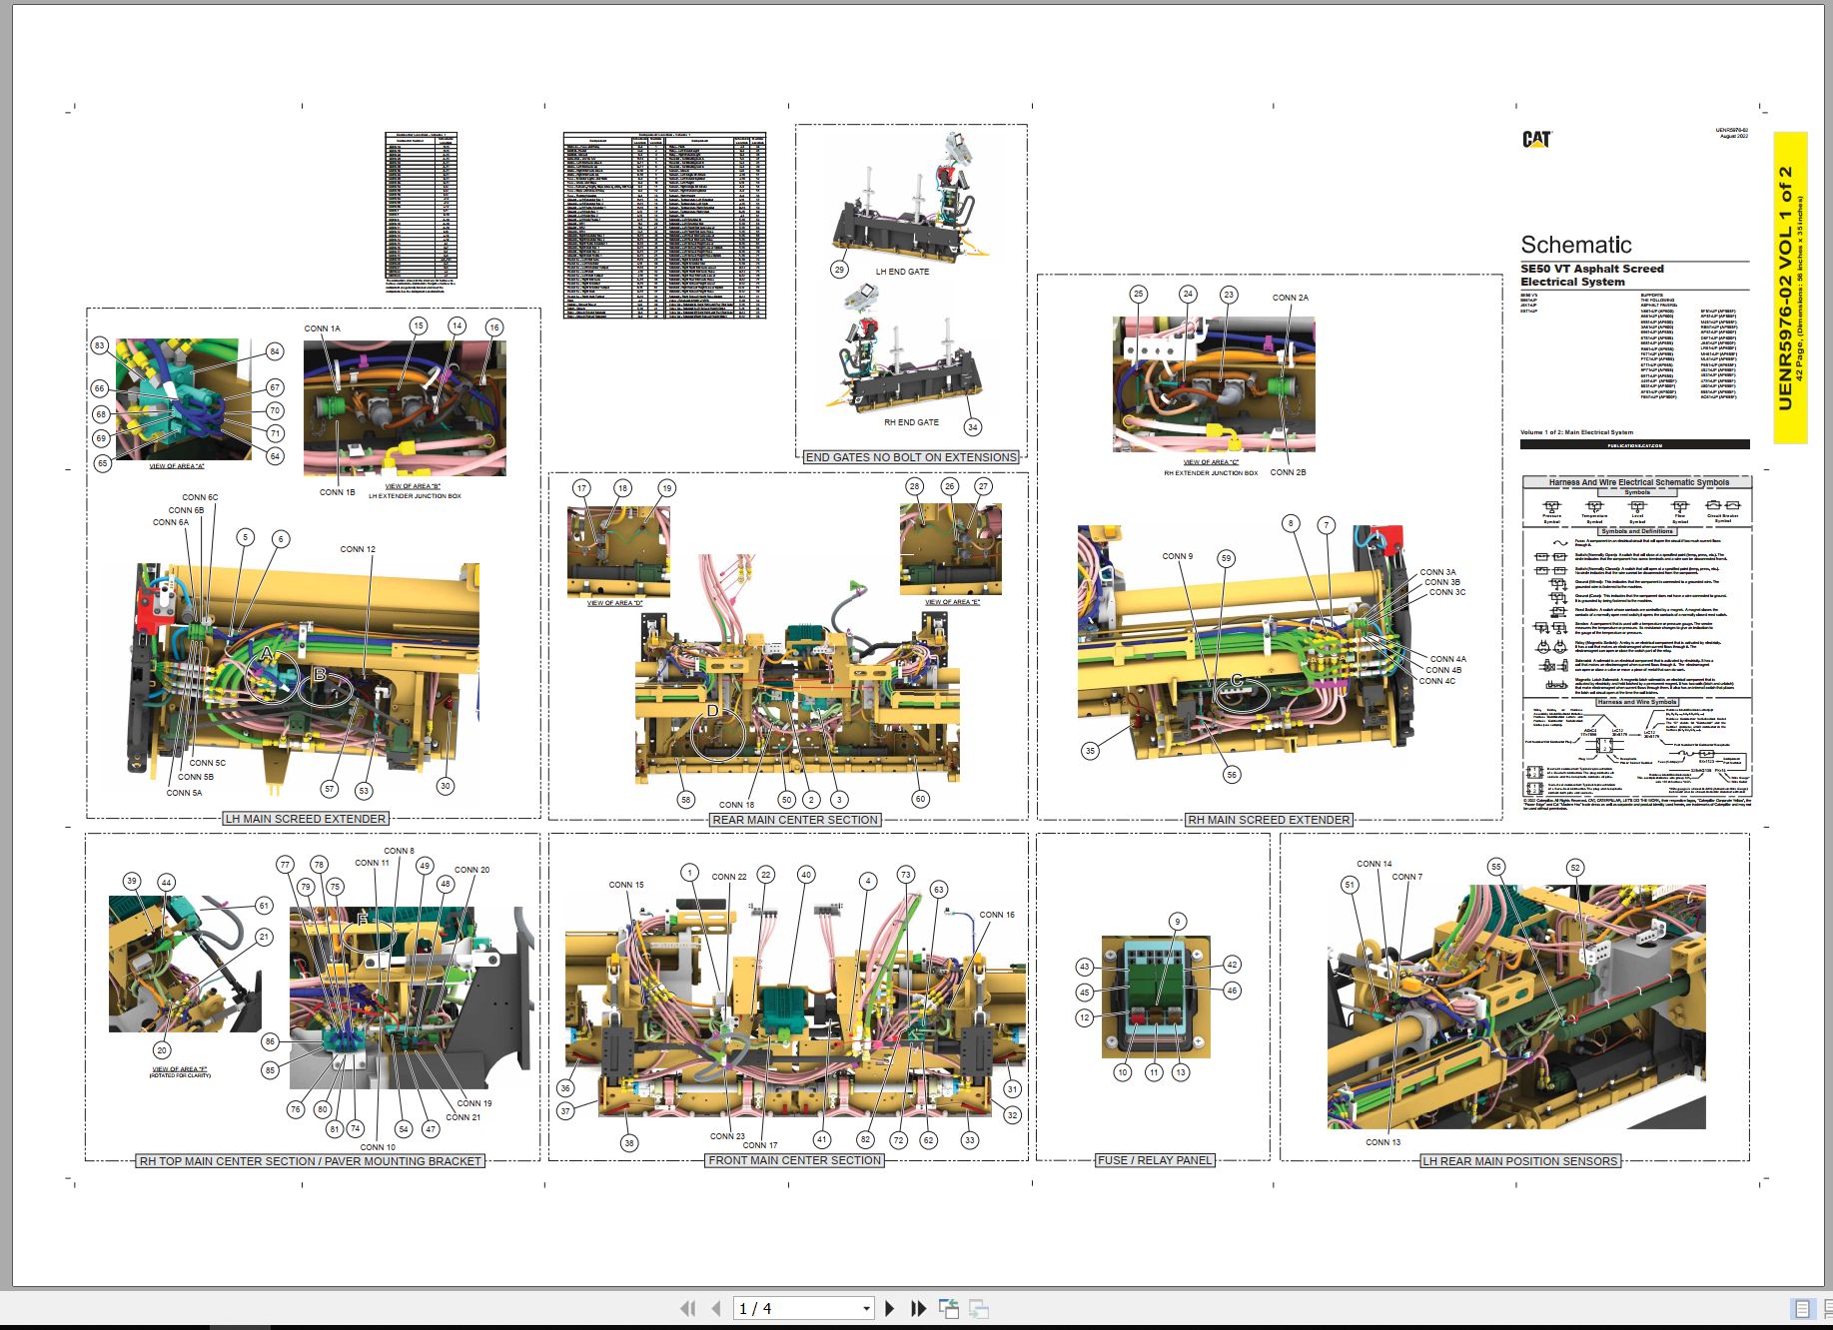This screenshot has height=1330, width=1833.
Task: Click 'SE50 VT Asphalt Screed' subtitle
Action: pyautogui.click(x=1592, y=269)
